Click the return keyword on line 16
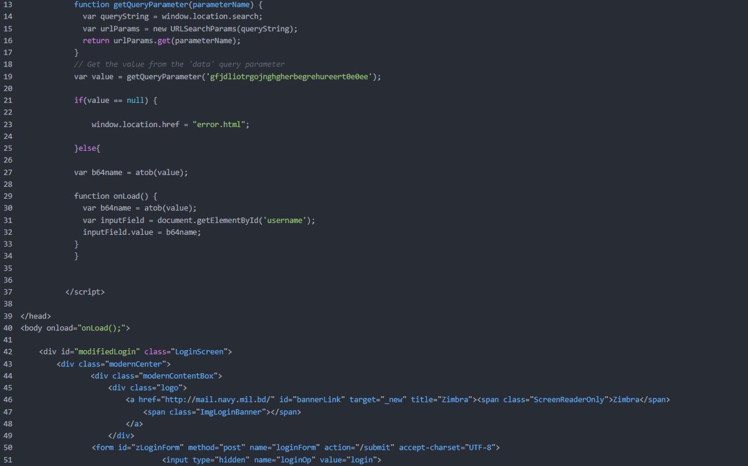748x466 pixels. point(96,40)
